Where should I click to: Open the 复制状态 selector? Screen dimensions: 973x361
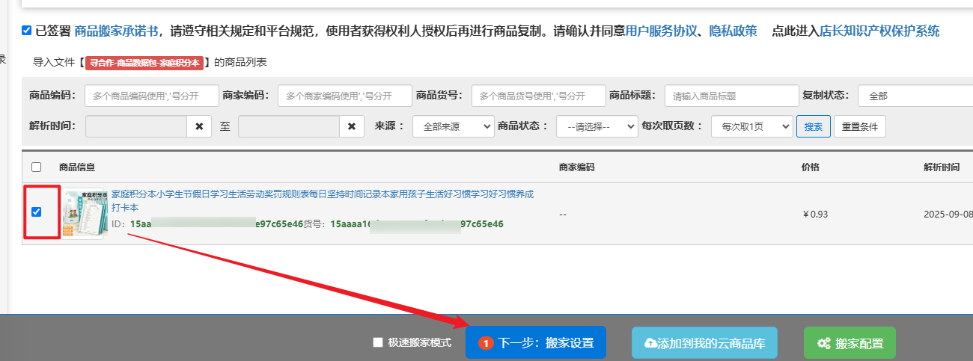point(915,96)
